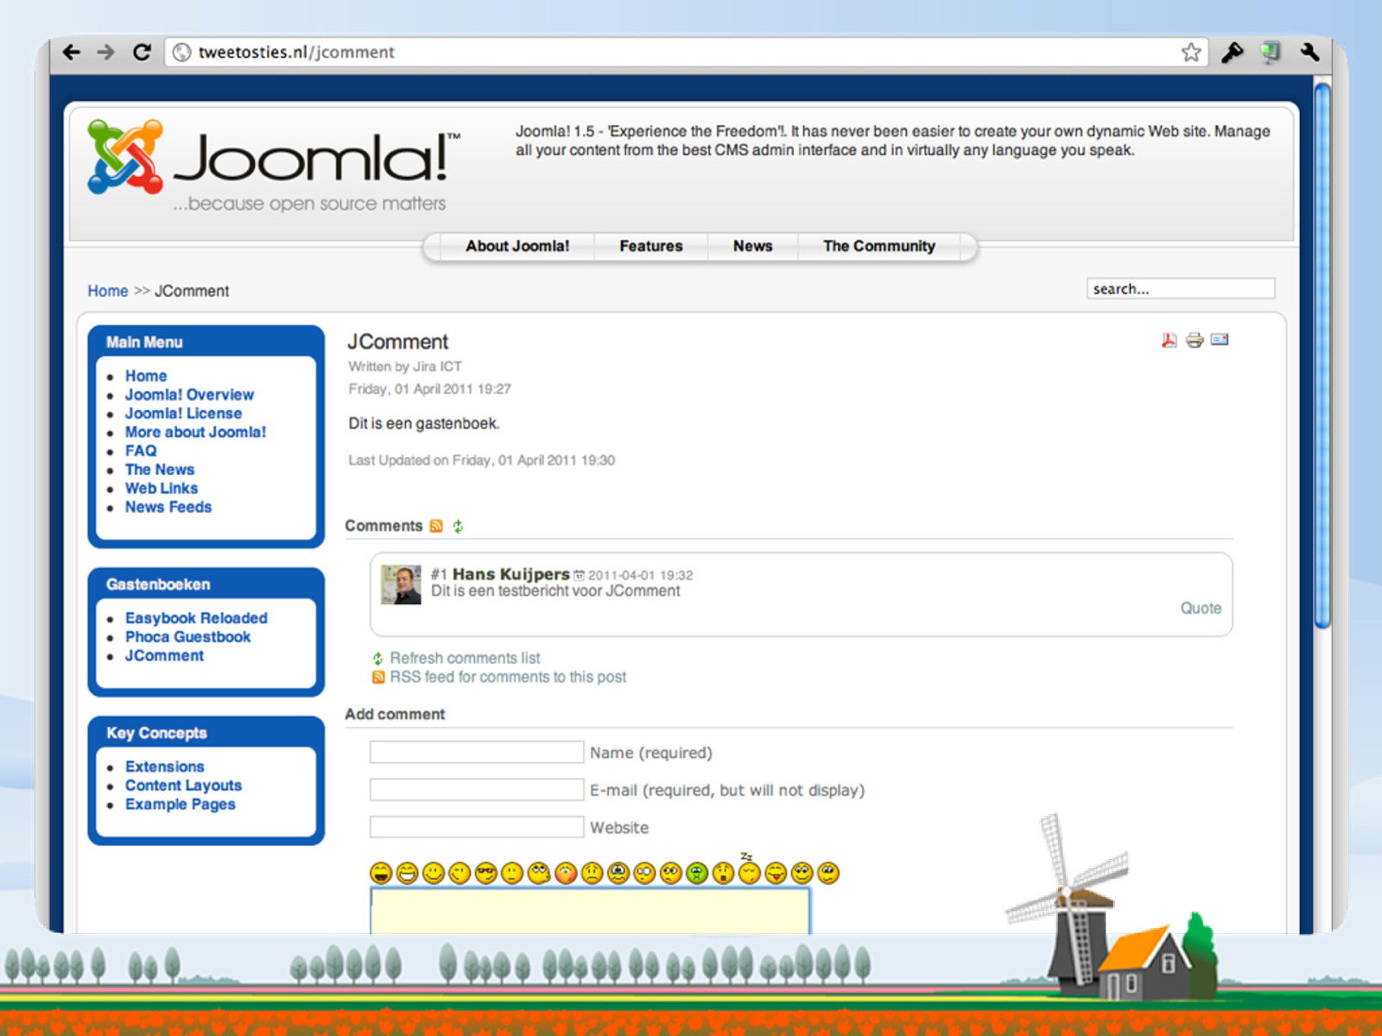The width and height of the screenshot is (1382, 1036).
Task: Insert the neutral straight-mouth smiley
Action: (x=512, y=873)
